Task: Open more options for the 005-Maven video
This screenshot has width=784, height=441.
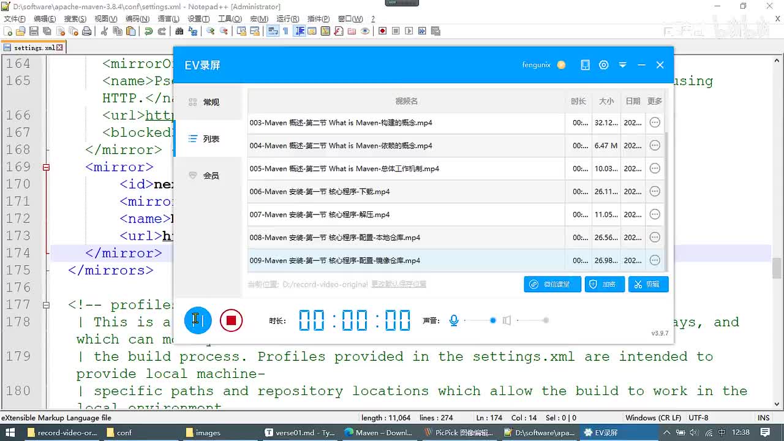Action: pos(655,168)
